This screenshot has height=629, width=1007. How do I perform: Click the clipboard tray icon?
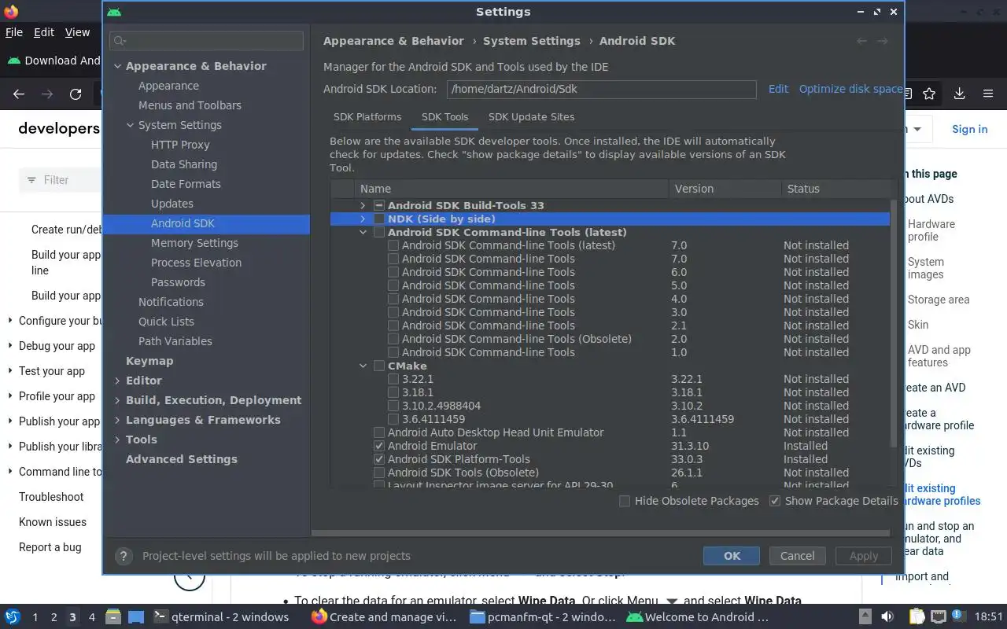tap(917, 617)
